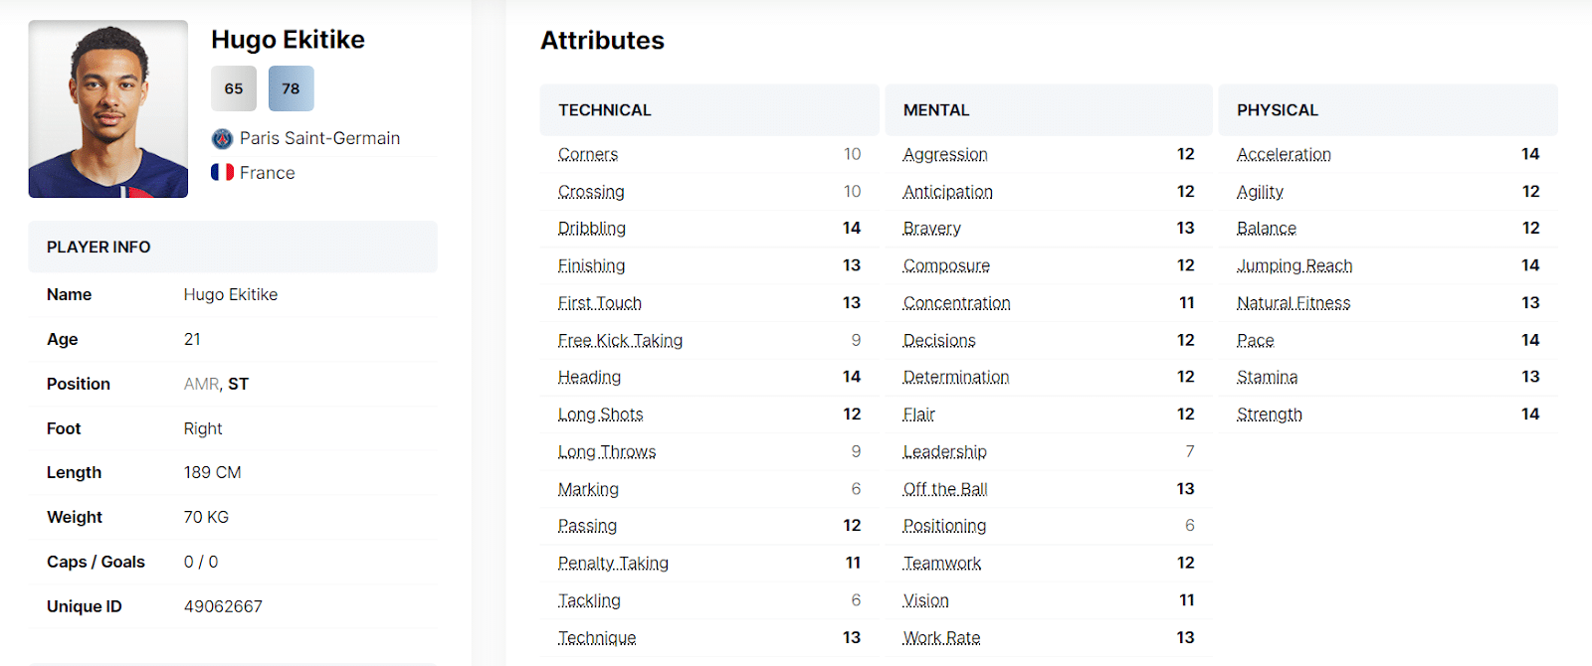Select the Unique ID value 49062667
The image size is (1592, 666).
224,605
